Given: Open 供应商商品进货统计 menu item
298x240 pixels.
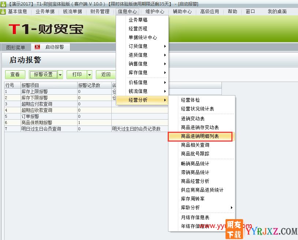Looking at the screenshot, I should (202, 190).
